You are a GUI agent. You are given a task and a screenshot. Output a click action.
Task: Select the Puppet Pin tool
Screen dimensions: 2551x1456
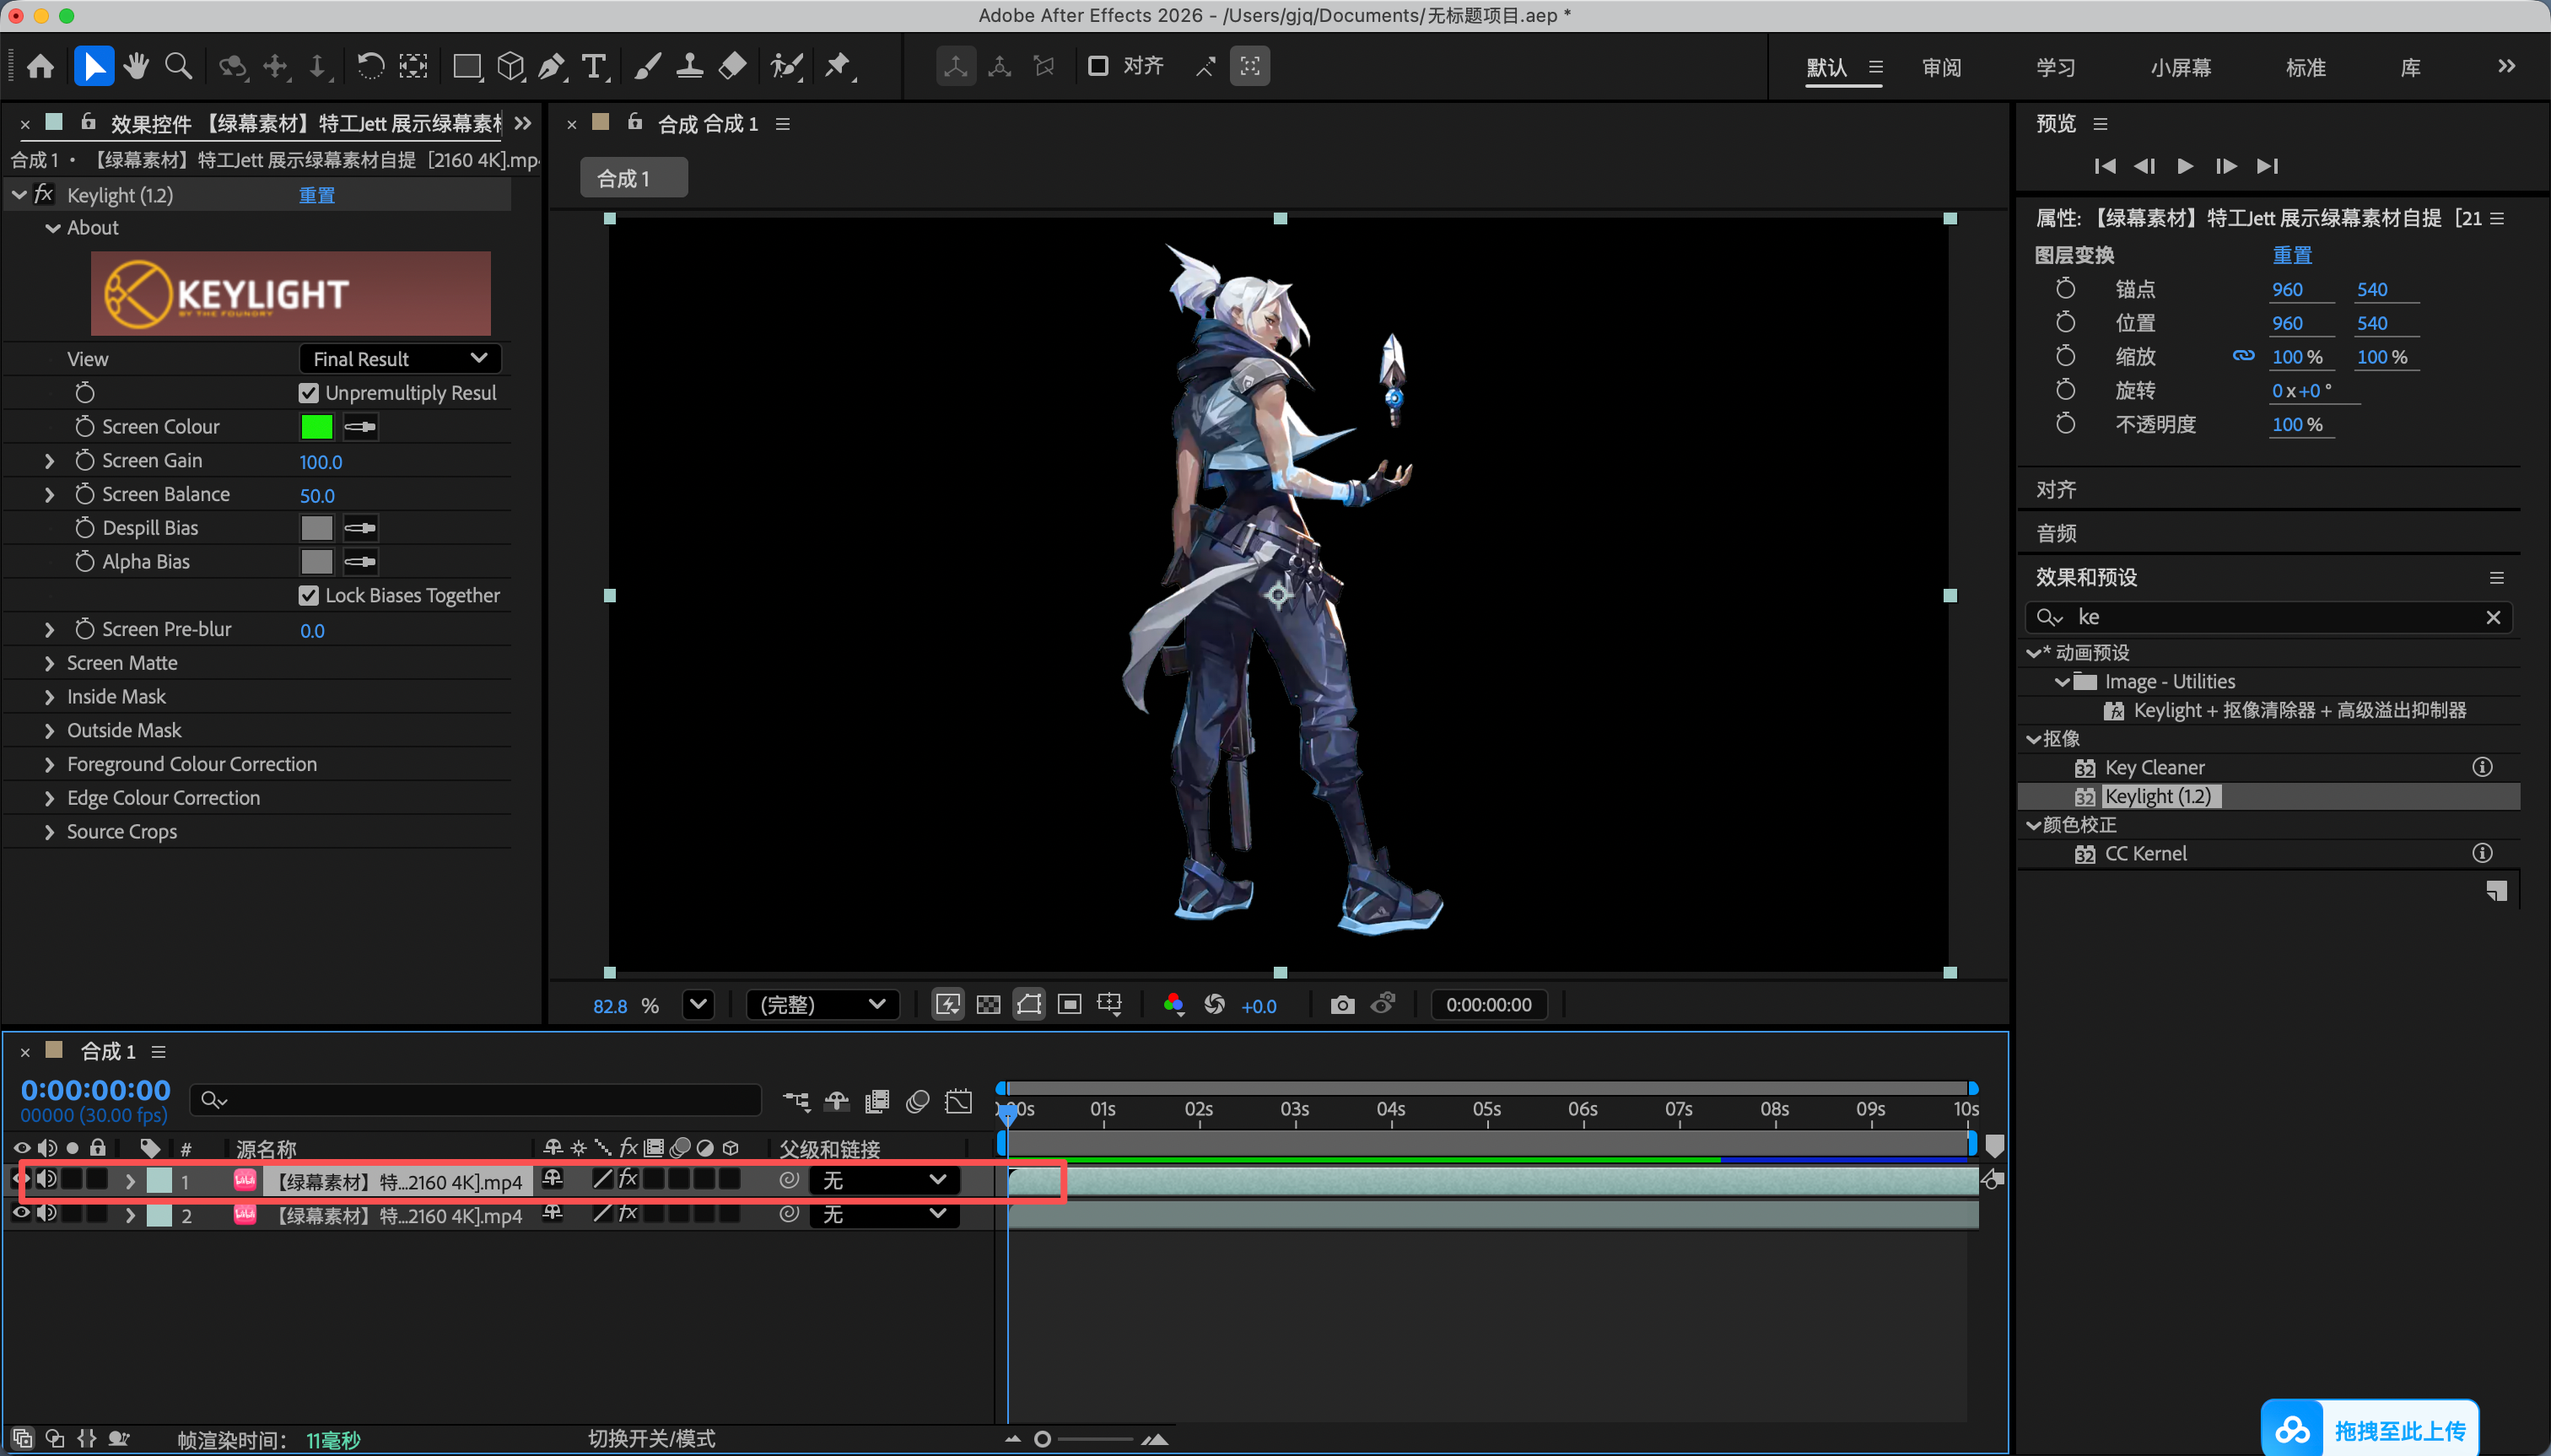pos(838,67)
